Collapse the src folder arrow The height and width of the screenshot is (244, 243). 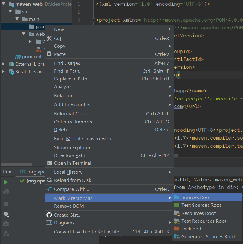pos(10,11)
